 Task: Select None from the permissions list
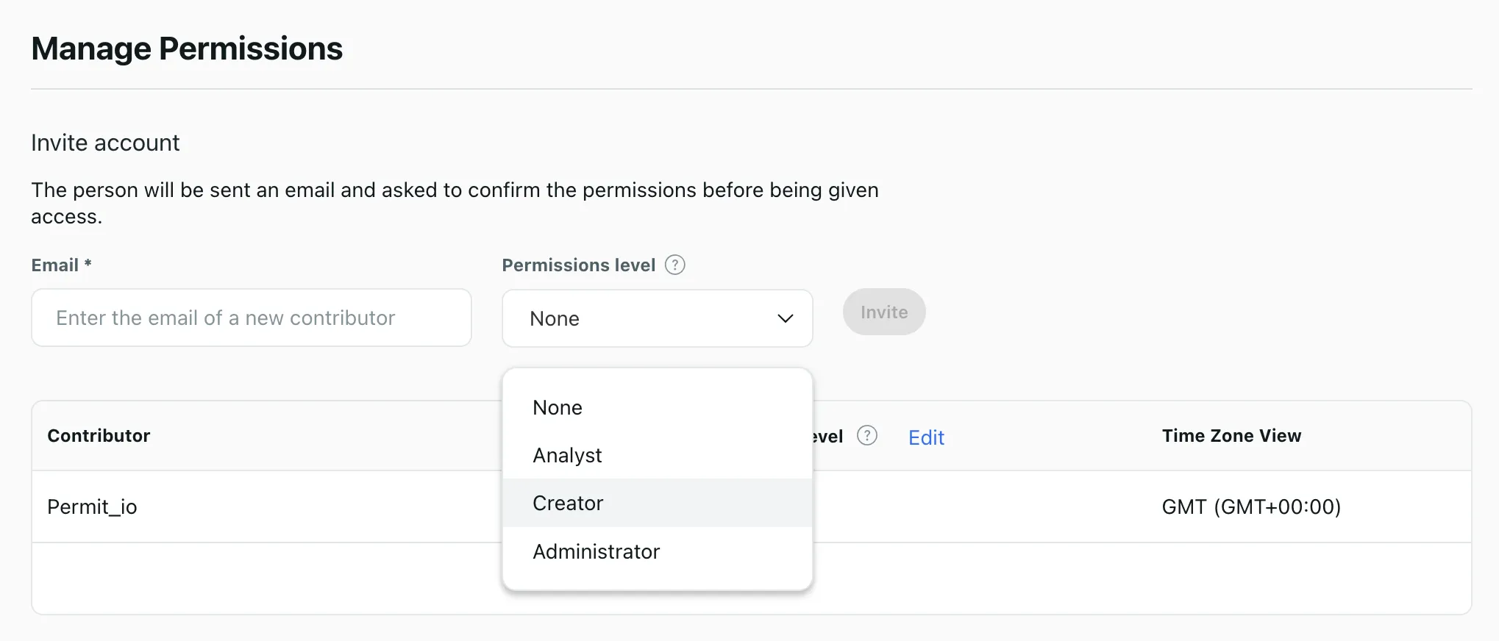[558, 408]
